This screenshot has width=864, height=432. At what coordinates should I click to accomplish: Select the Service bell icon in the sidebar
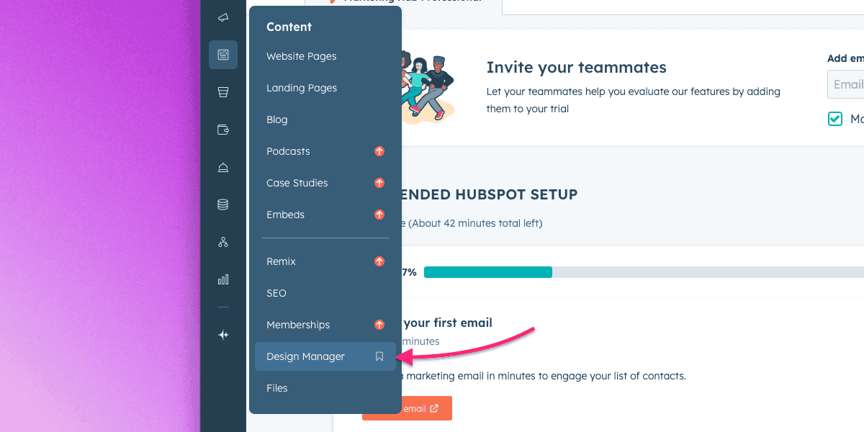click(x=223, y=167)
